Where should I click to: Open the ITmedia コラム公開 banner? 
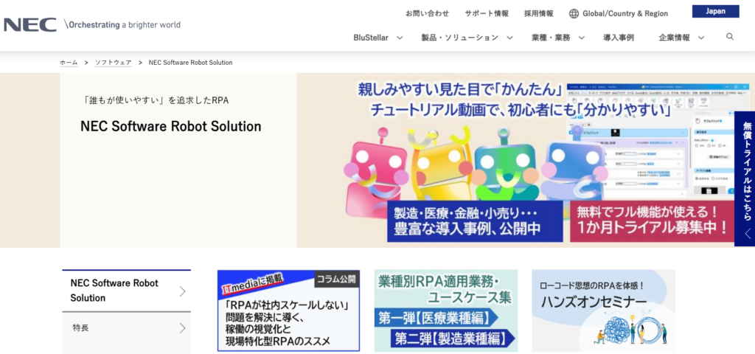[288, 310]
